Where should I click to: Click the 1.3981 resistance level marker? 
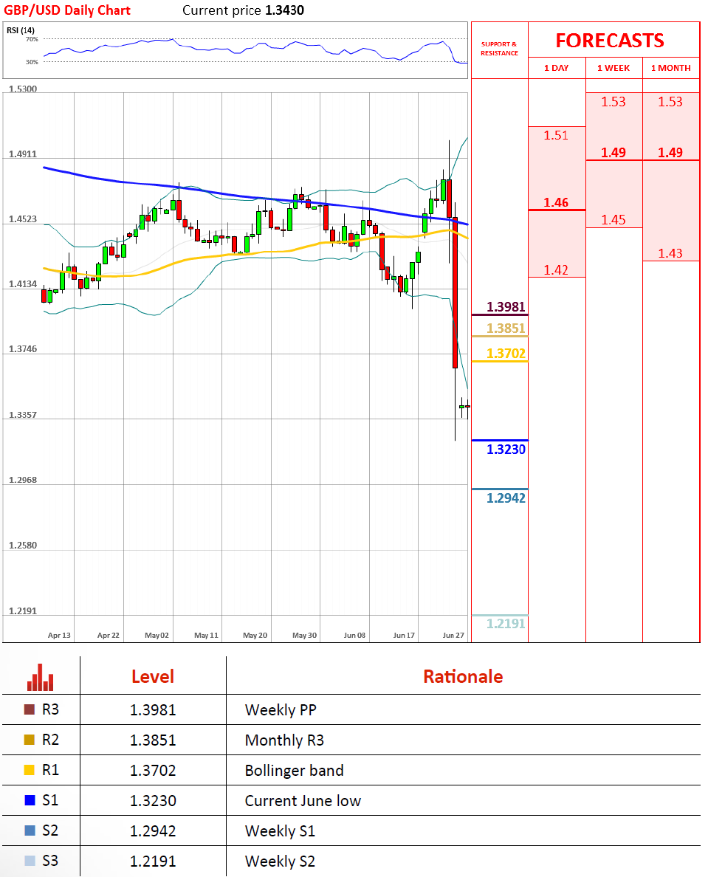click(506, 307)
